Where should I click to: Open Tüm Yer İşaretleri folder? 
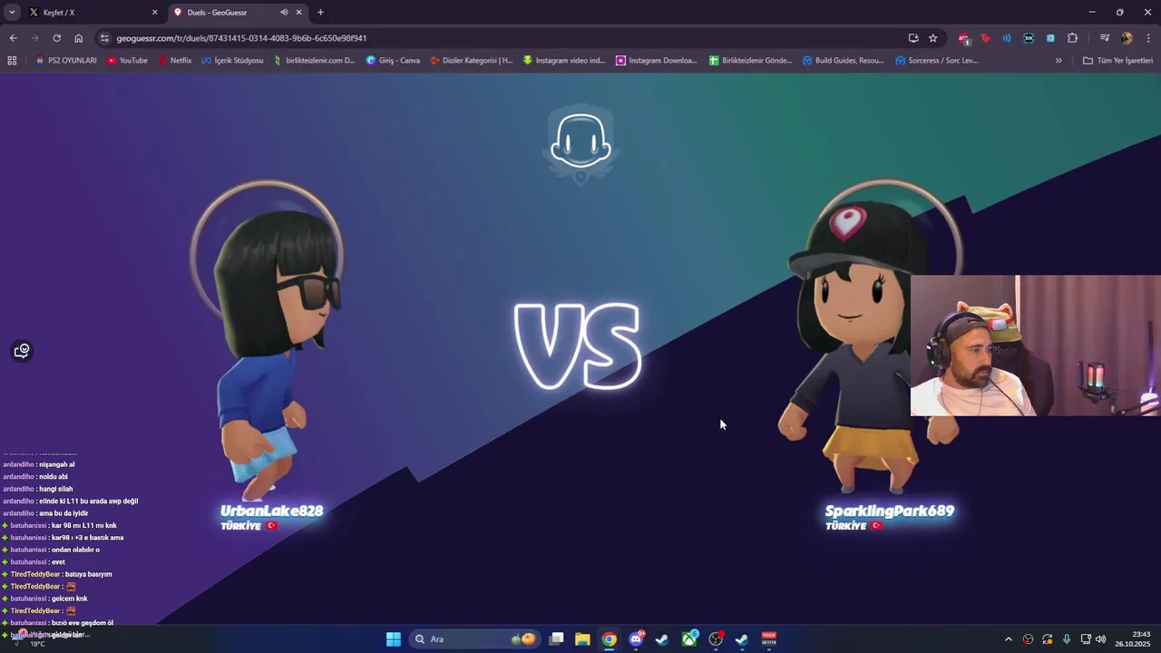coord(1117,61)
